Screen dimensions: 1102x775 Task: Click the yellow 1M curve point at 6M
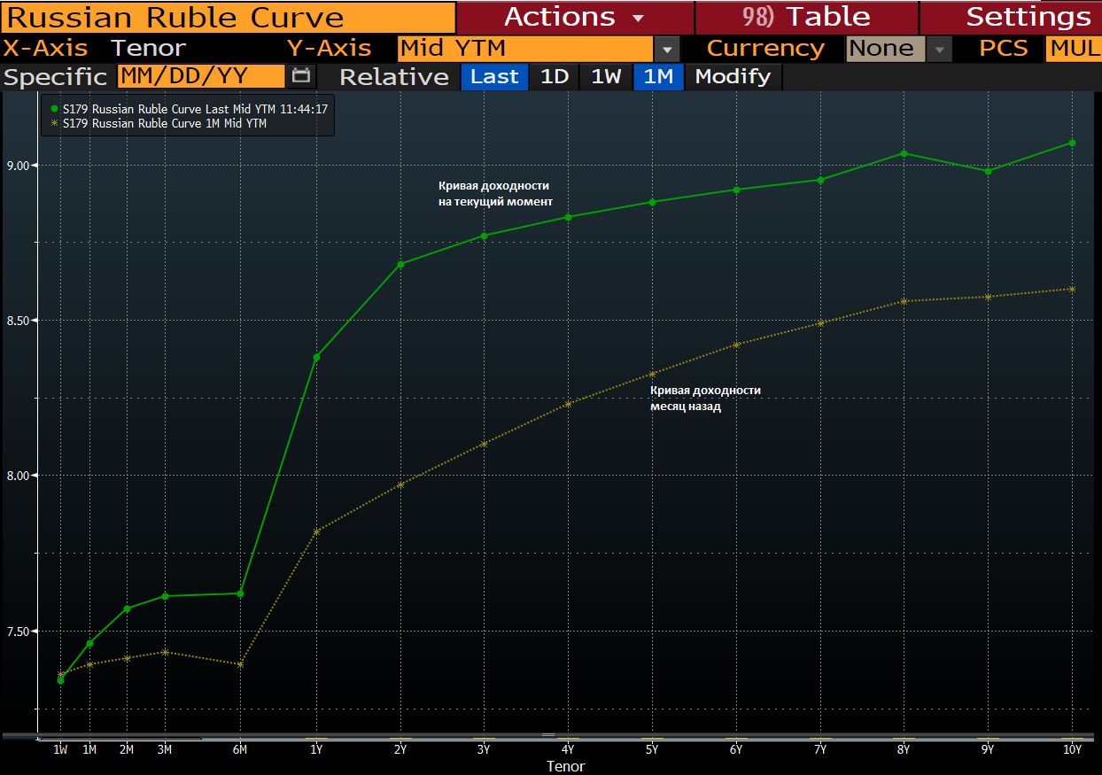[240, 664]
